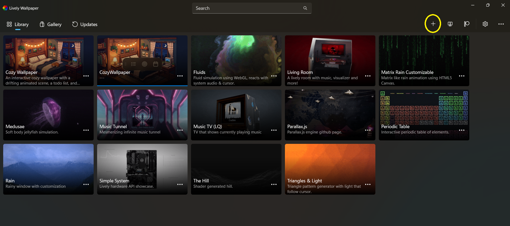Open the toolbar's three-dot overflow menu beside settings
This screenshot has height=226, width=510.
(501, 24)
